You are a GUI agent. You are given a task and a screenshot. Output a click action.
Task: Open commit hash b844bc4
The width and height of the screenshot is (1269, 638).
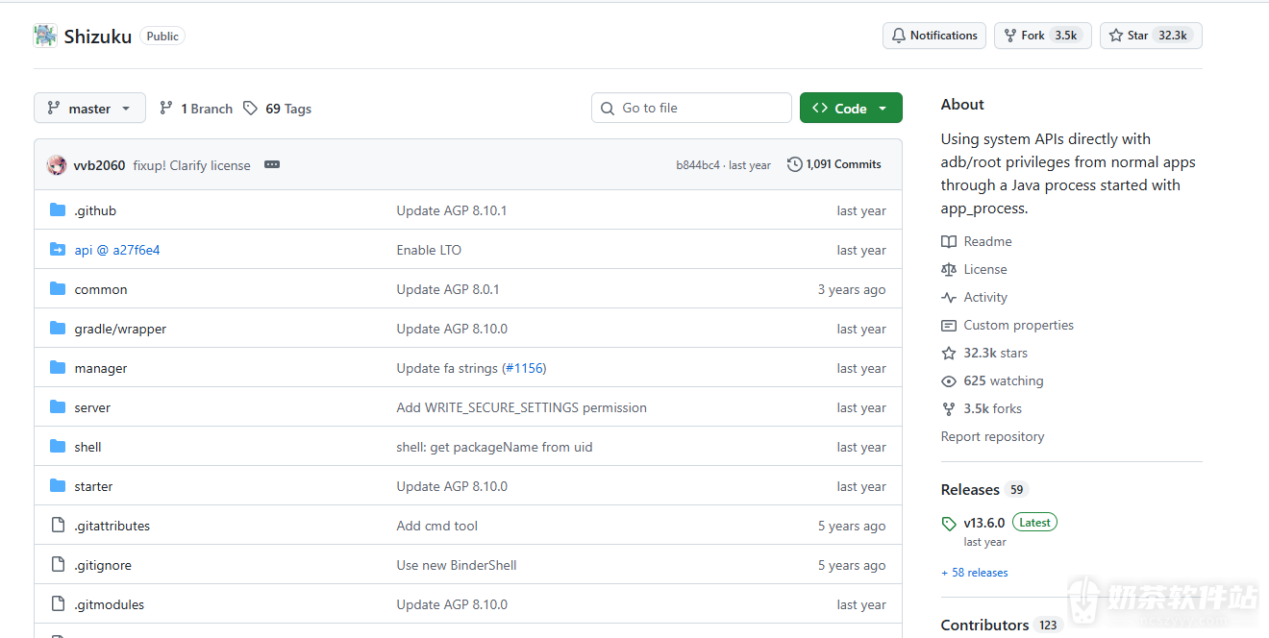698,165
